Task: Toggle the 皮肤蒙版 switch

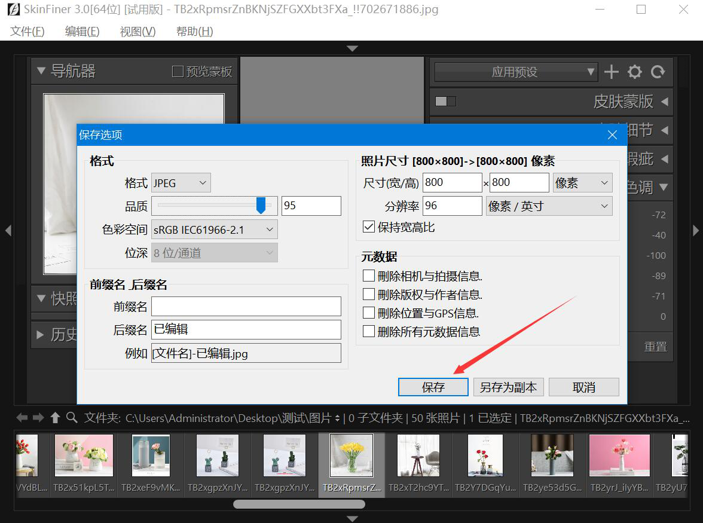Action: coord(445,102)
